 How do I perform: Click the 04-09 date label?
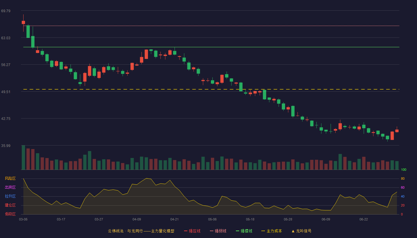137,219
